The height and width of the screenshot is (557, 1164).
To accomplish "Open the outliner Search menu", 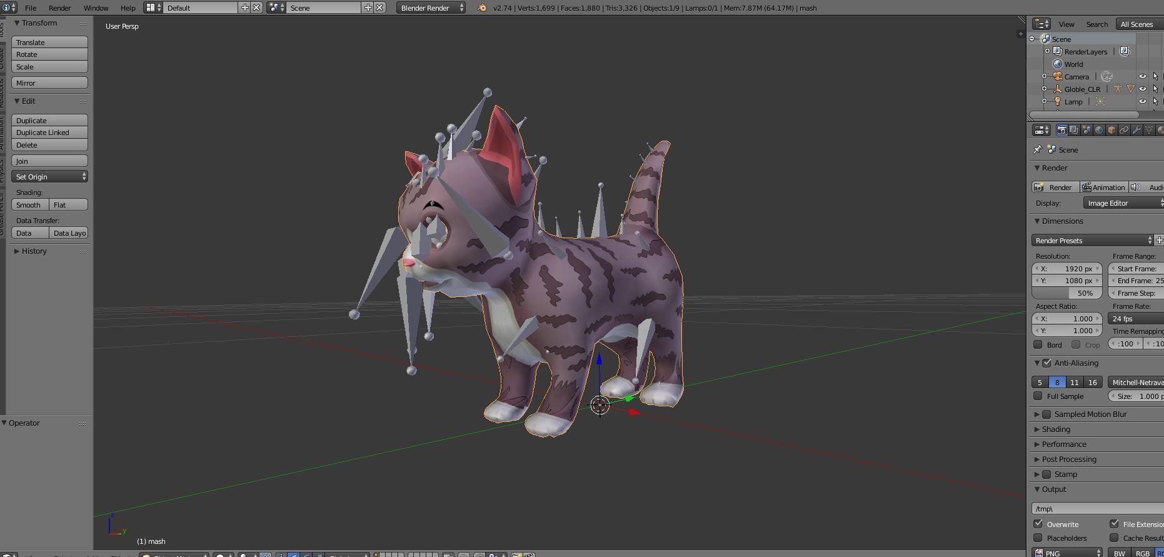I will [x=1096, y=24].
